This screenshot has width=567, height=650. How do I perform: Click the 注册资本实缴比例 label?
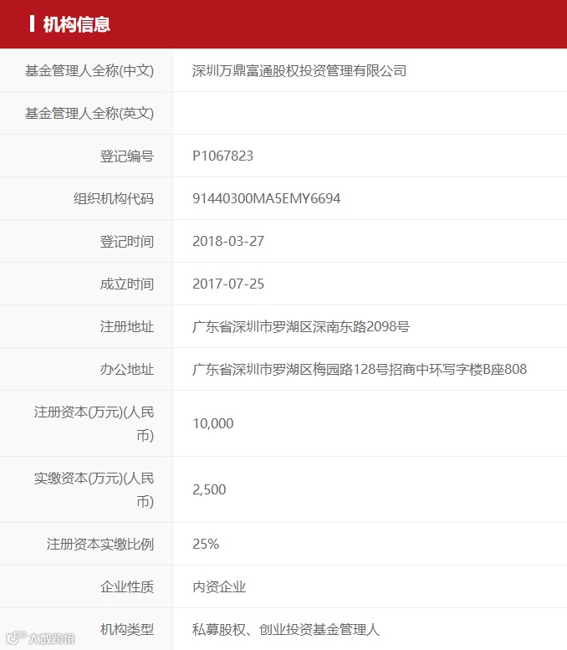pyautogui.click(x=100, y=544)
